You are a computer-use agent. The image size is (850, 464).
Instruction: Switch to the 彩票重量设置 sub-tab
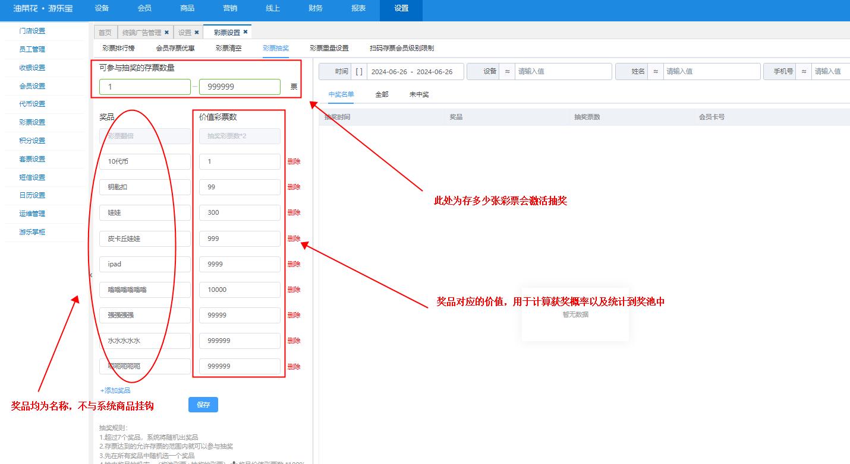point(329,48)
